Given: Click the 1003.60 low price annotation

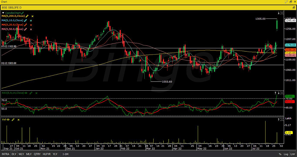Looking at the screenshot, I should (x=167, y=82).
